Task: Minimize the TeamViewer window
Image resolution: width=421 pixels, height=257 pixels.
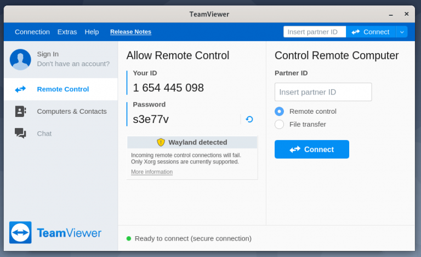Action: (x=391, y=14)
